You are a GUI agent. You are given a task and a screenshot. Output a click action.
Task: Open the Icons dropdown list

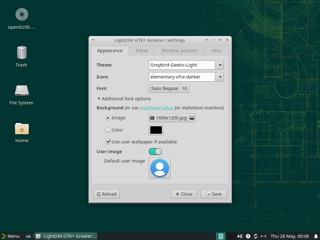[x=220, y=77]
